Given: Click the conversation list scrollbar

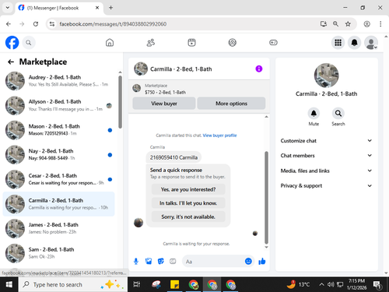Looking at the screenshot, I should [120, 102].
